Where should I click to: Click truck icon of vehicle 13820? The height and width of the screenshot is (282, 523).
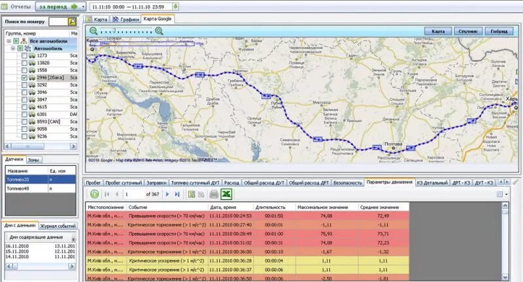pyautogui.click(x=32, y=63)
